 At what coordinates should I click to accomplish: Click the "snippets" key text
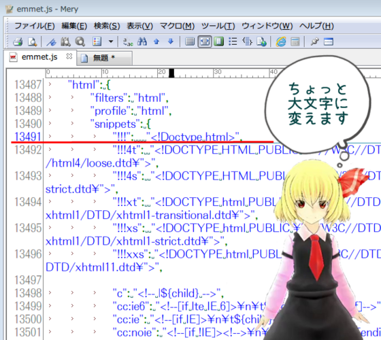coord(115,124)
